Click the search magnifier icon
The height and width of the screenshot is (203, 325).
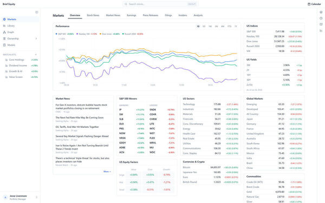(x=126, y=4)
